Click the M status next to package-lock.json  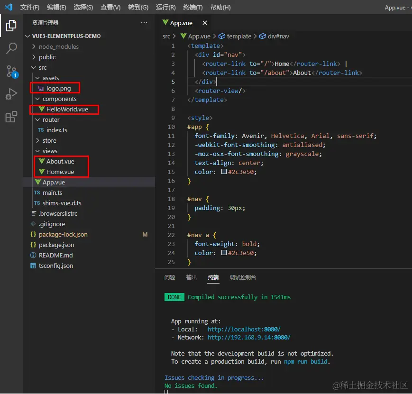pos(145,234)
